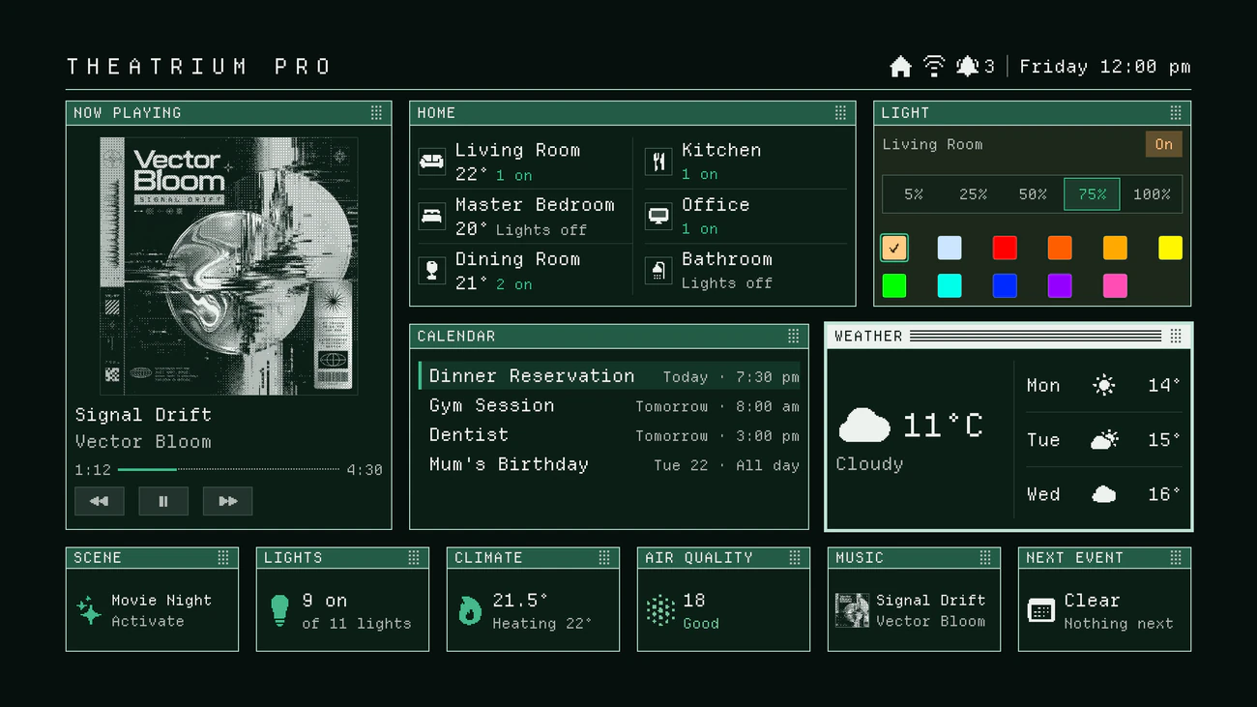Click the calendar icon in Next Event tile
The image size is (1257, 707).
point(1041,610)
